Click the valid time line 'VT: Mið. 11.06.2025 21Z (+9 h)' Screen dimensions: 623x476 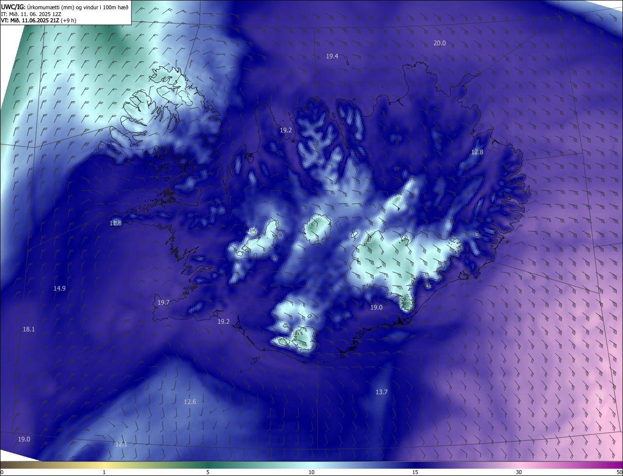38,20
